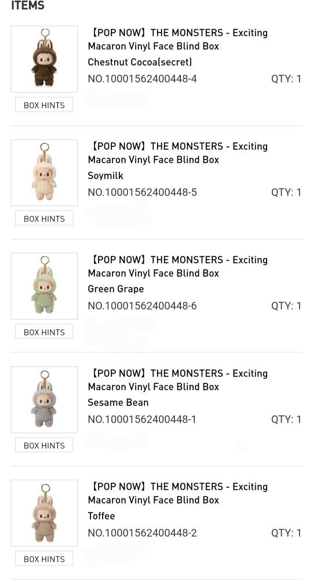The width and height of the screenshot is (313, 586).
Task: Open the Sesame Bean plush thumbnail
Action: 44,400
